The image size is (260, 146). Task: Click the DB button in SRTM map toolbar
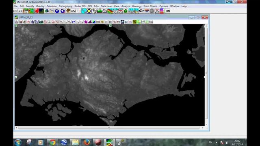click(41, 22)
